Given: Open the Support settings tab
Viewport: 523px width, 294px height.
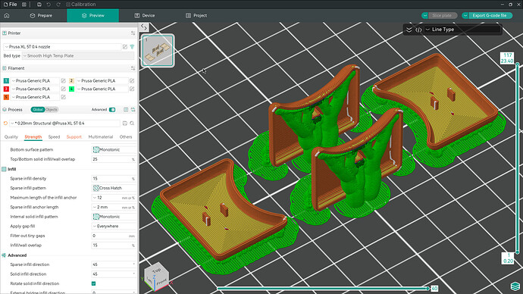Looking at the screenshot, I should pyautogui.click(x=74, y=137).
